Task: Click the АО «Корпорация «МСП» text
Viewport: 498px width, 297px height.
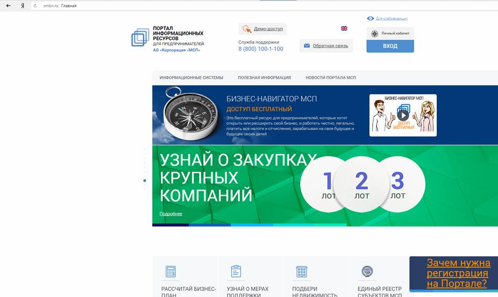Action: pyautogui.click(x=176, y=50)
